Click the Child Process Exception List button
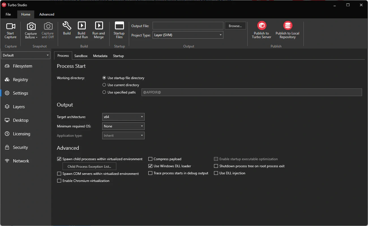 89,167
